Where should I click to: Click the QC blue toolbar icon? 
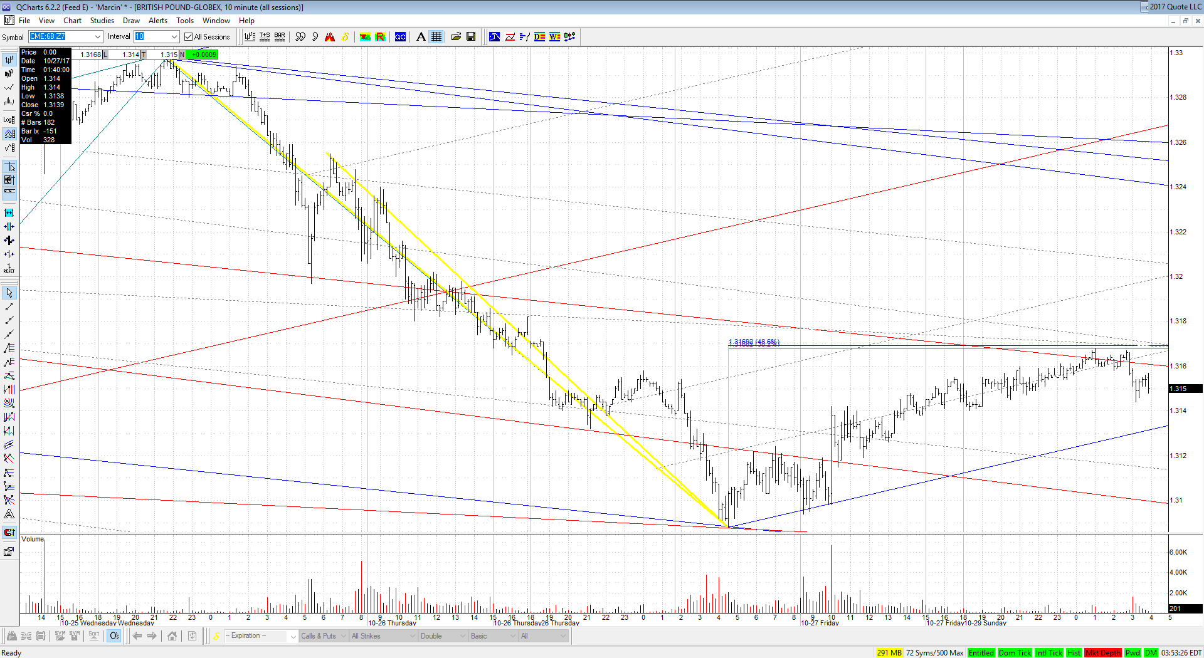pyautogui.click(x=400, y=37)
